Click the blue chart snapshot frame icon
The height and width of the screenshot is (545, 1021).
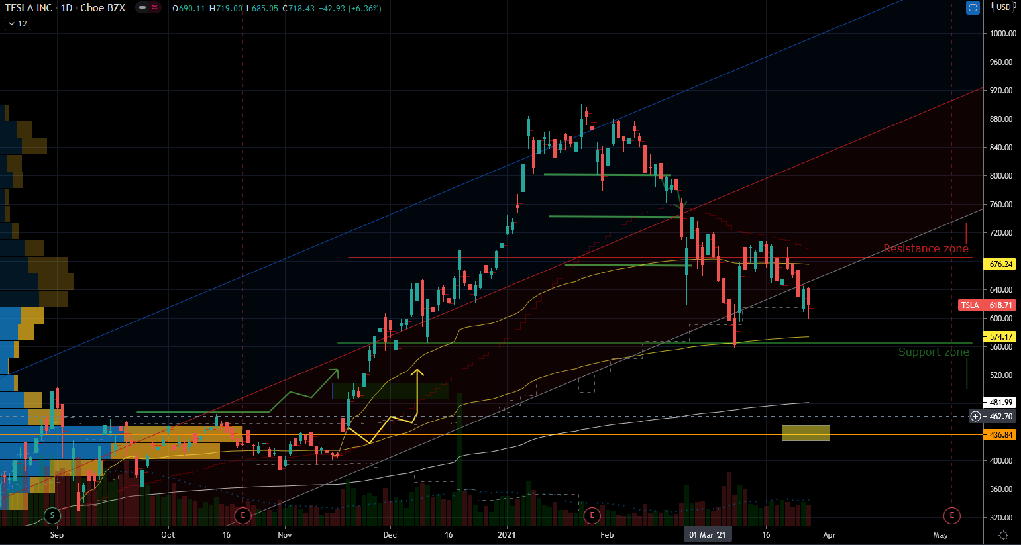click(973, 8)
